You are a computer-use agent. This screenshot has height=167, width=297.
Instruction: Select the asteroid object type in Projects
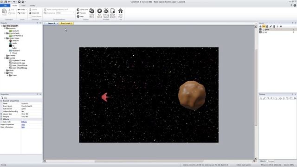pos(15,40)
